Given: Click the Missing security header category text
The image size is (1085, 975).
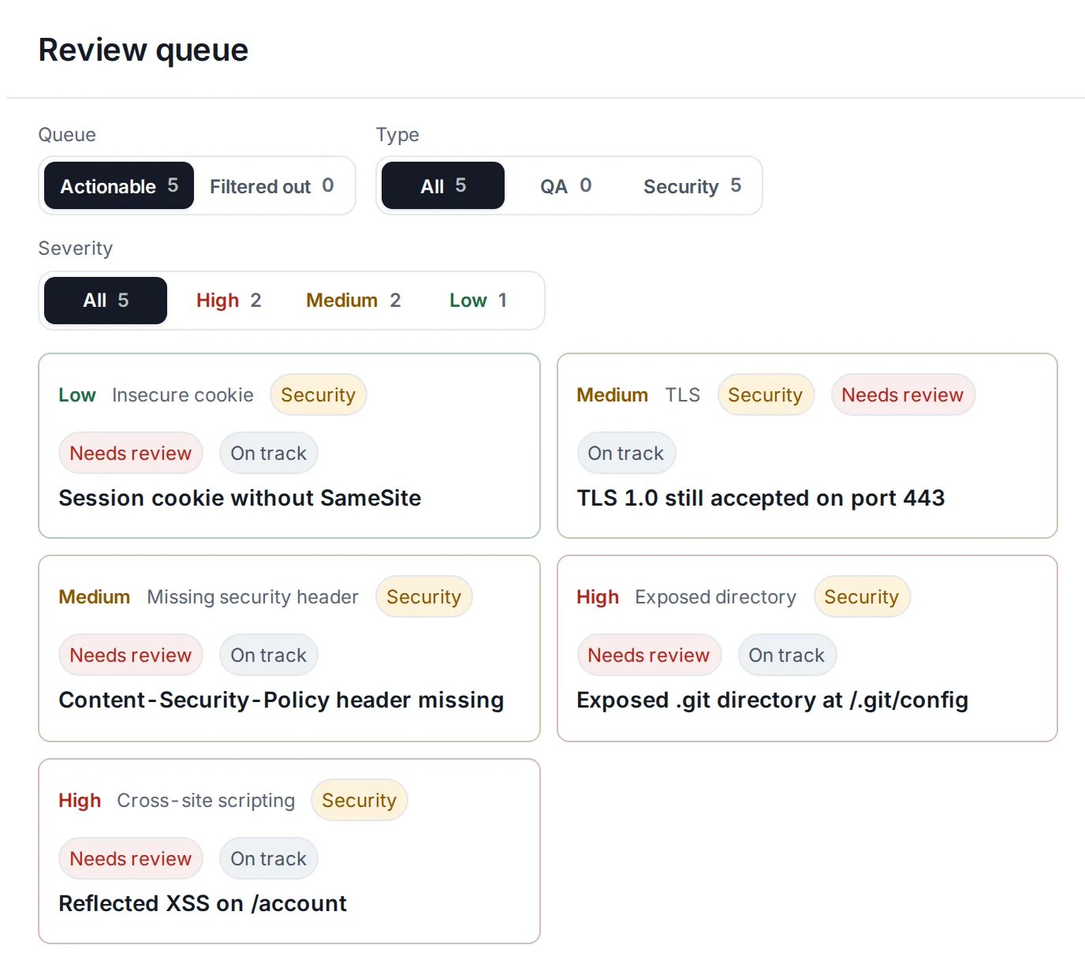Looking at the screenshot, I should [x=253, y=596].
